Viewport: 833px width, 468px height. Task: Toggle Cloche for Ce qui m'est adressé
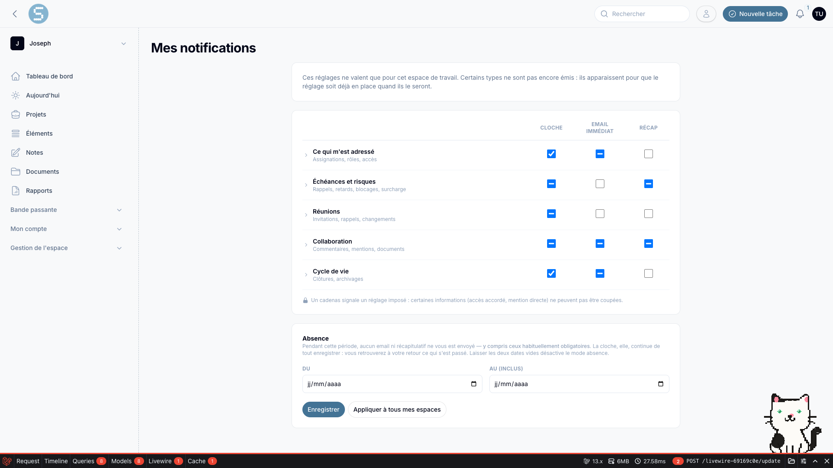point(551,154)
